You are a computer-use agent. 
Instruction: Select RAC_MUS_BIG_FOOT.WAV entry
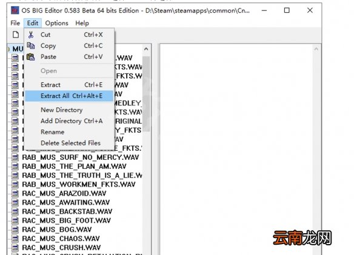pos(67,220)
